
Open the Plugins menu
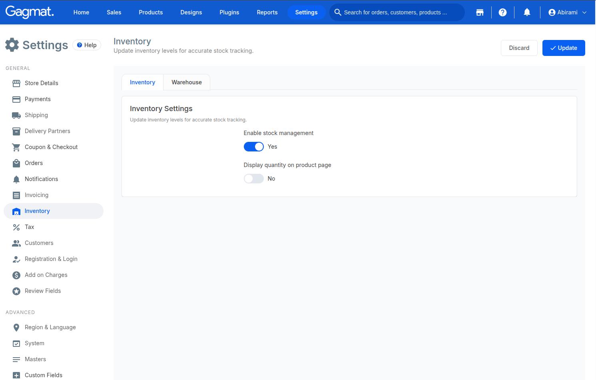(229, 12)
